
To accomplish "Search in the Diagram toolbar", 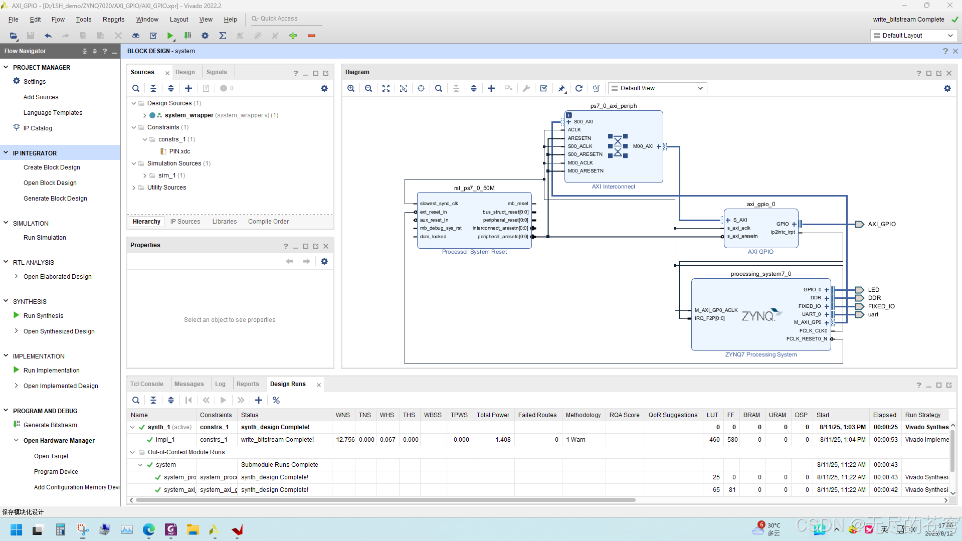I will tap(439, 88).
